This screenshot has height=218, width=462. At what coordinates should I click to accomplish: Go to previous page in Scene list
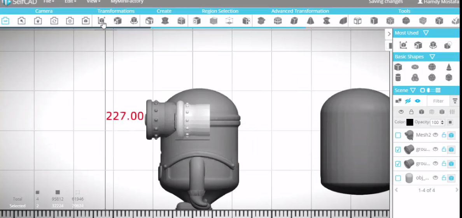click(396, 190)
